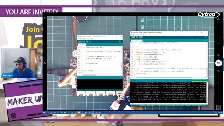Click Camera app up chevron for modes
224x126 pixels.
pyautogui.click(x=218, y=43)
